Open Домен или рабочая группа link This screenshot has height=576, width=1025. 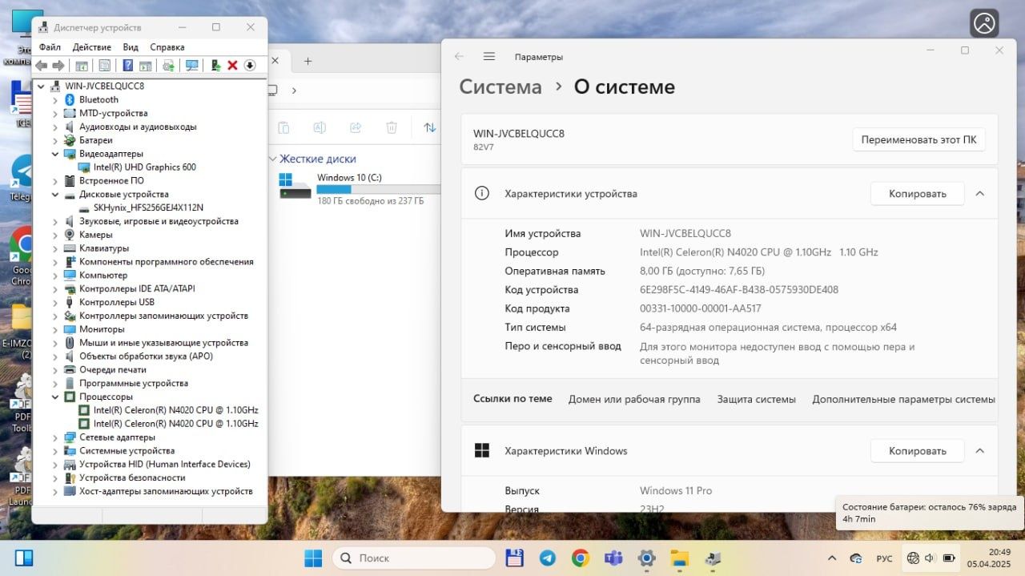tap(634, 399)
